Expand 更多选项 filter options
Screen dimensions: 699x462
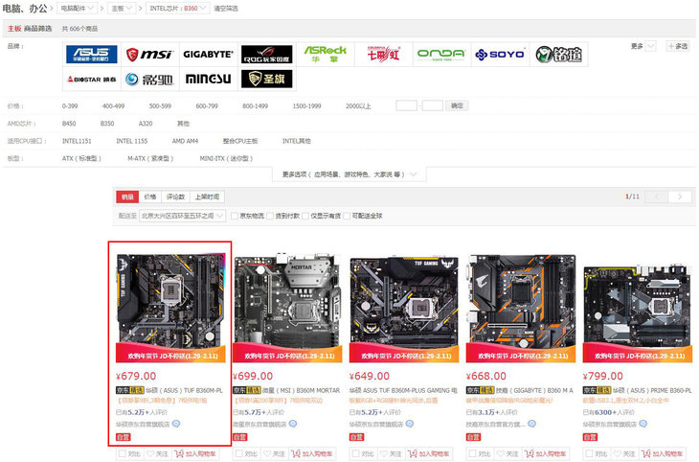coord(341,174)
